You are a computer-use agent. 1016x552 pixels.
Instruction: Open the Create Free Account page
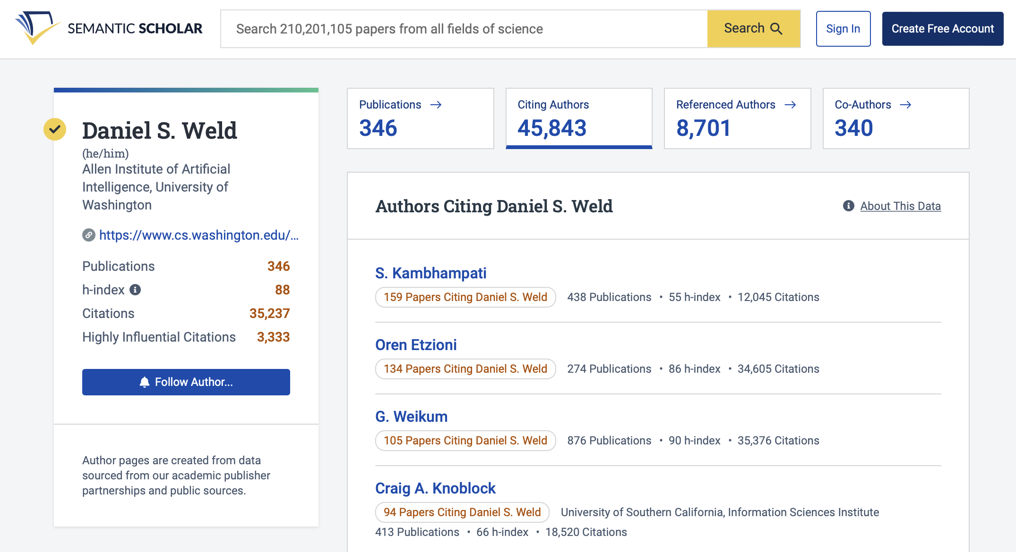pos(943,28)
